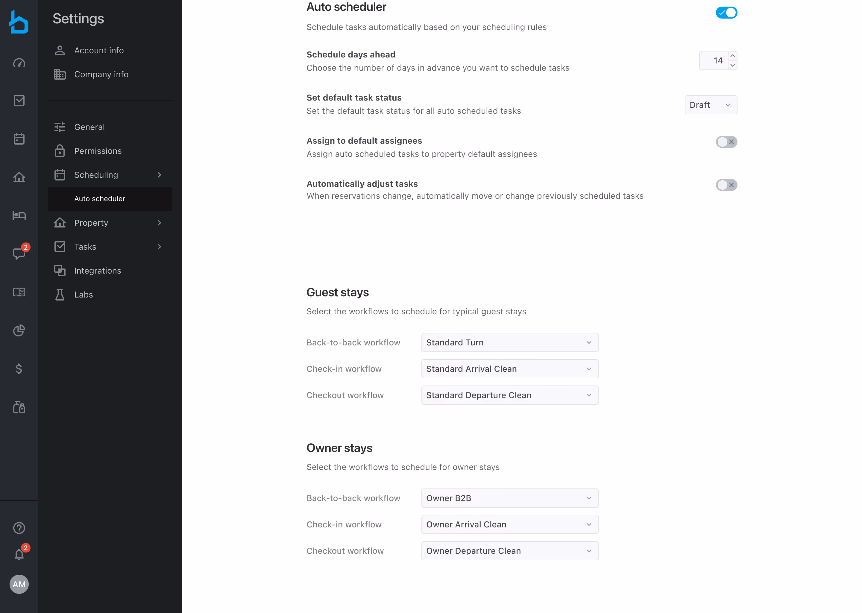Go to Account info page

pos(98,50)
